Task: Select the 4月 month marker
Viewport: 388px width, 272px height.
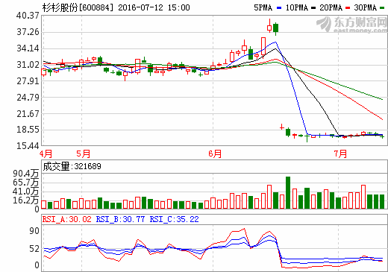Action: pos(46,154)
